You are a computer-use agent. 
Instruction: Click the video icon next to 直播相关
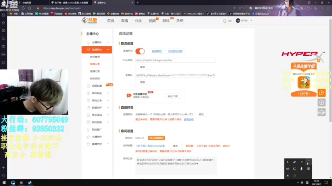click(x=88, y=50)
